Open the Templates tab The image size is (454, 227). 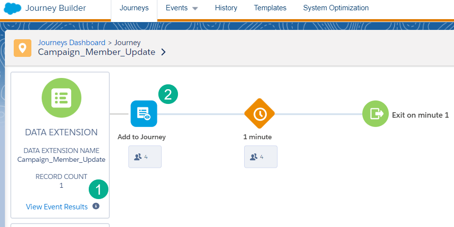click(x=270, y=8)
